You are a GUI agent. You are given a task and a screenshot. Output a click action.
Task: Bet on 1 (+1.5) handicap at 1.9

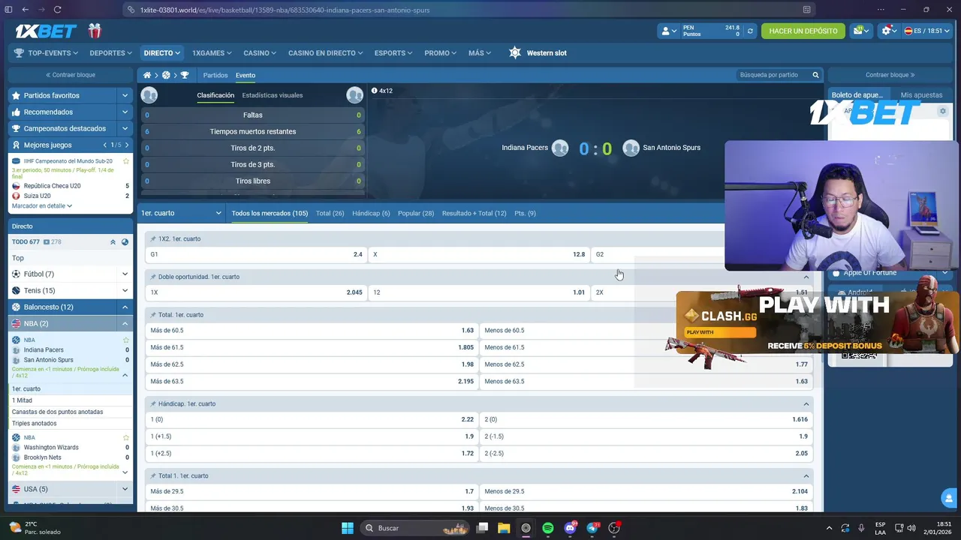coord(312,436)
